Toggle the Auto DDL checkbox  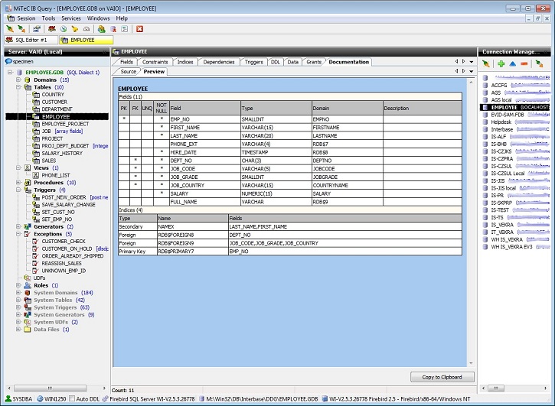70,399
